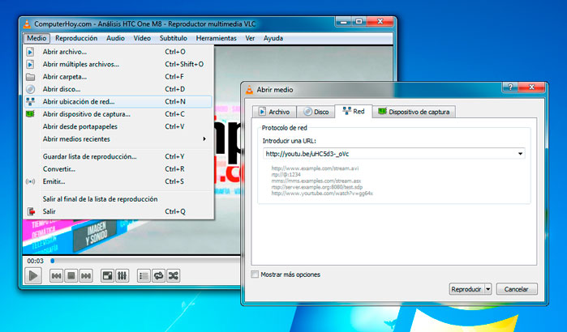Open extended settings equalizer icon
The width and height of the screenshot is (567, 332).
(x=122, y=276)
